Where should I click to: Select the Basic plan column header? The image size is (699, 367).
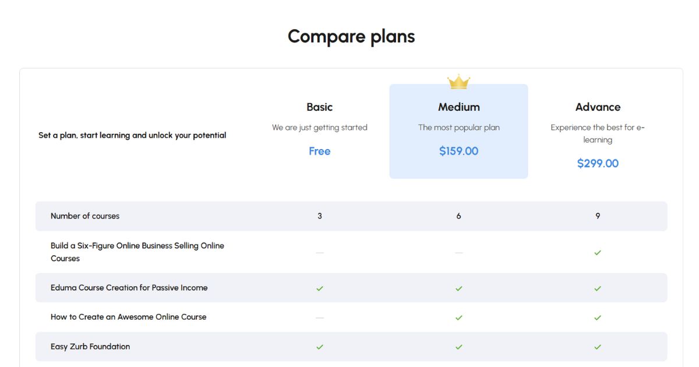point(319,107)
